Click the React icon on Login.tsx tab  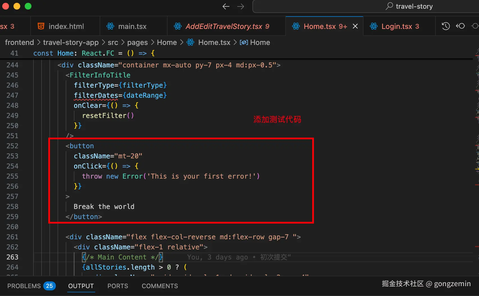coord(374,26)
